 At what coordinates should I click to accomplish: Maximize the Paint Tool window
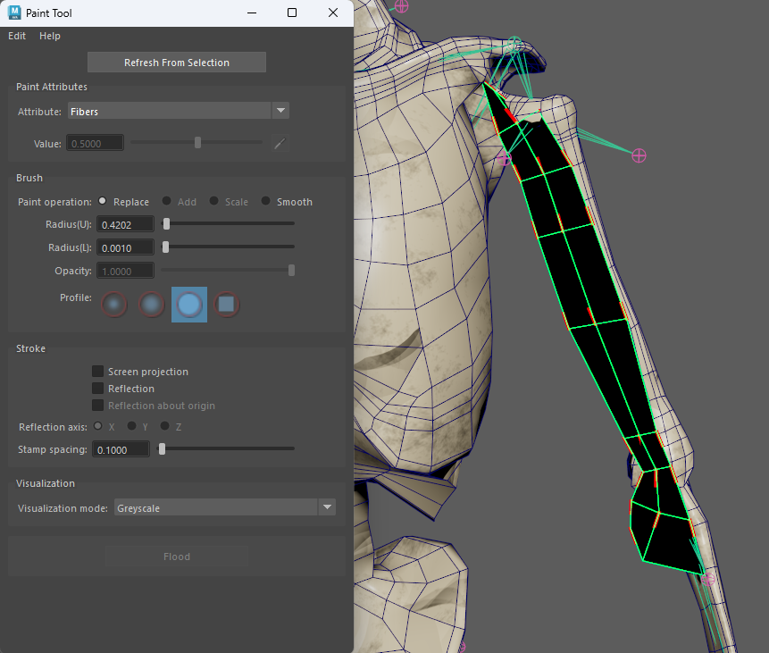pyautogui.click(x=292, y=13)
